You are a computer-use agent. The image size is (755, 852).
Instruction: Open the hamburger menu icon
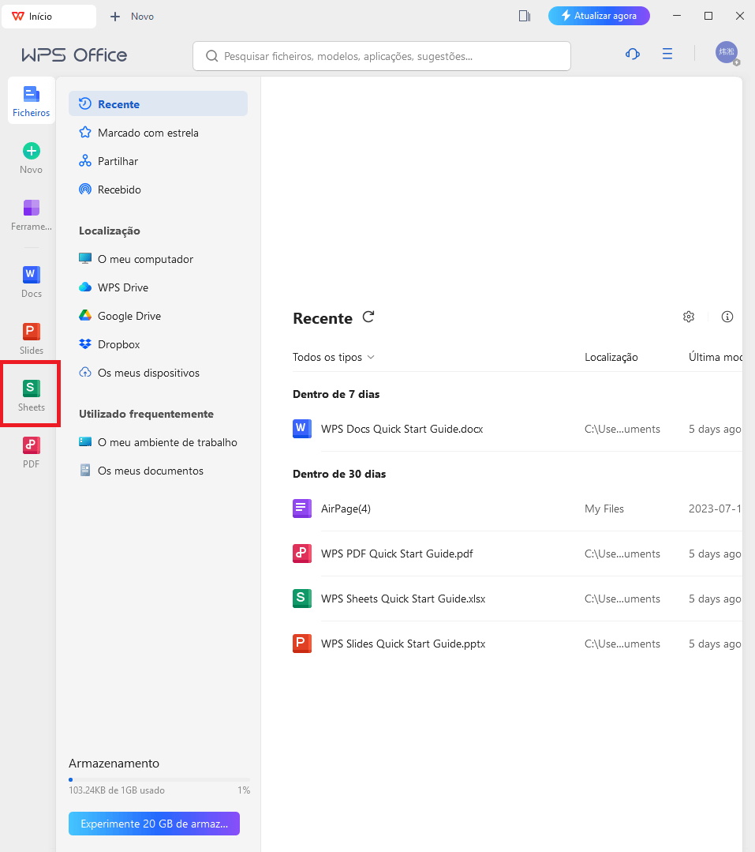coord(667,54)
